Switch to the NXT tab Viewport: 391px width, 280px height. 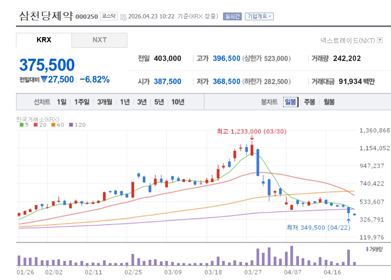click(100, 40)
